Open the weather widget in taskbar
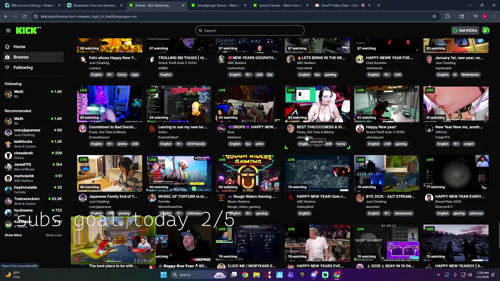The image size is (500, 281). [x=12, y=275]
